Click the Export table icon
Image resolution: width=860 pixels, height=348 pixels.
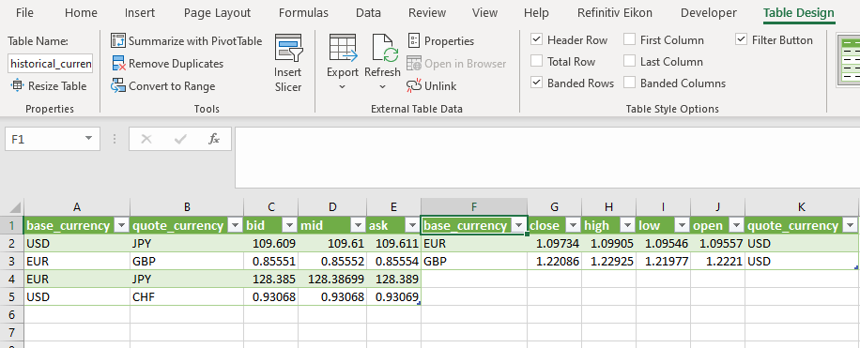tap(343, 48)
